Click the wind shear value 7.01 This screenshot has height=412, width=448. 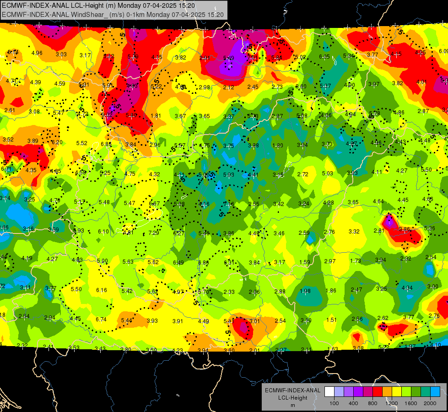pos(253,58)
